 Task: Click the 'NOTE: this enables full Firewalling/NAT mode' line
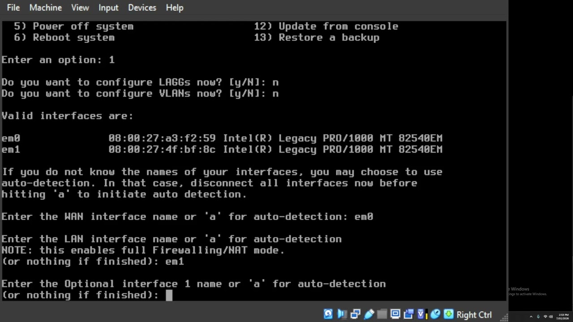143,250
